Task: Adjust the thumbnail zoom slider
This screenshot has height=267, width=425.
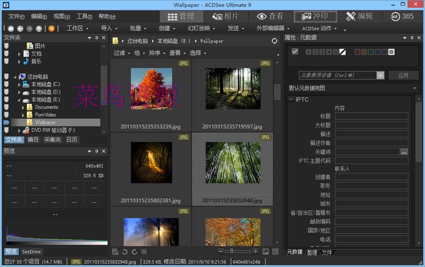Action: click(231, 251)
